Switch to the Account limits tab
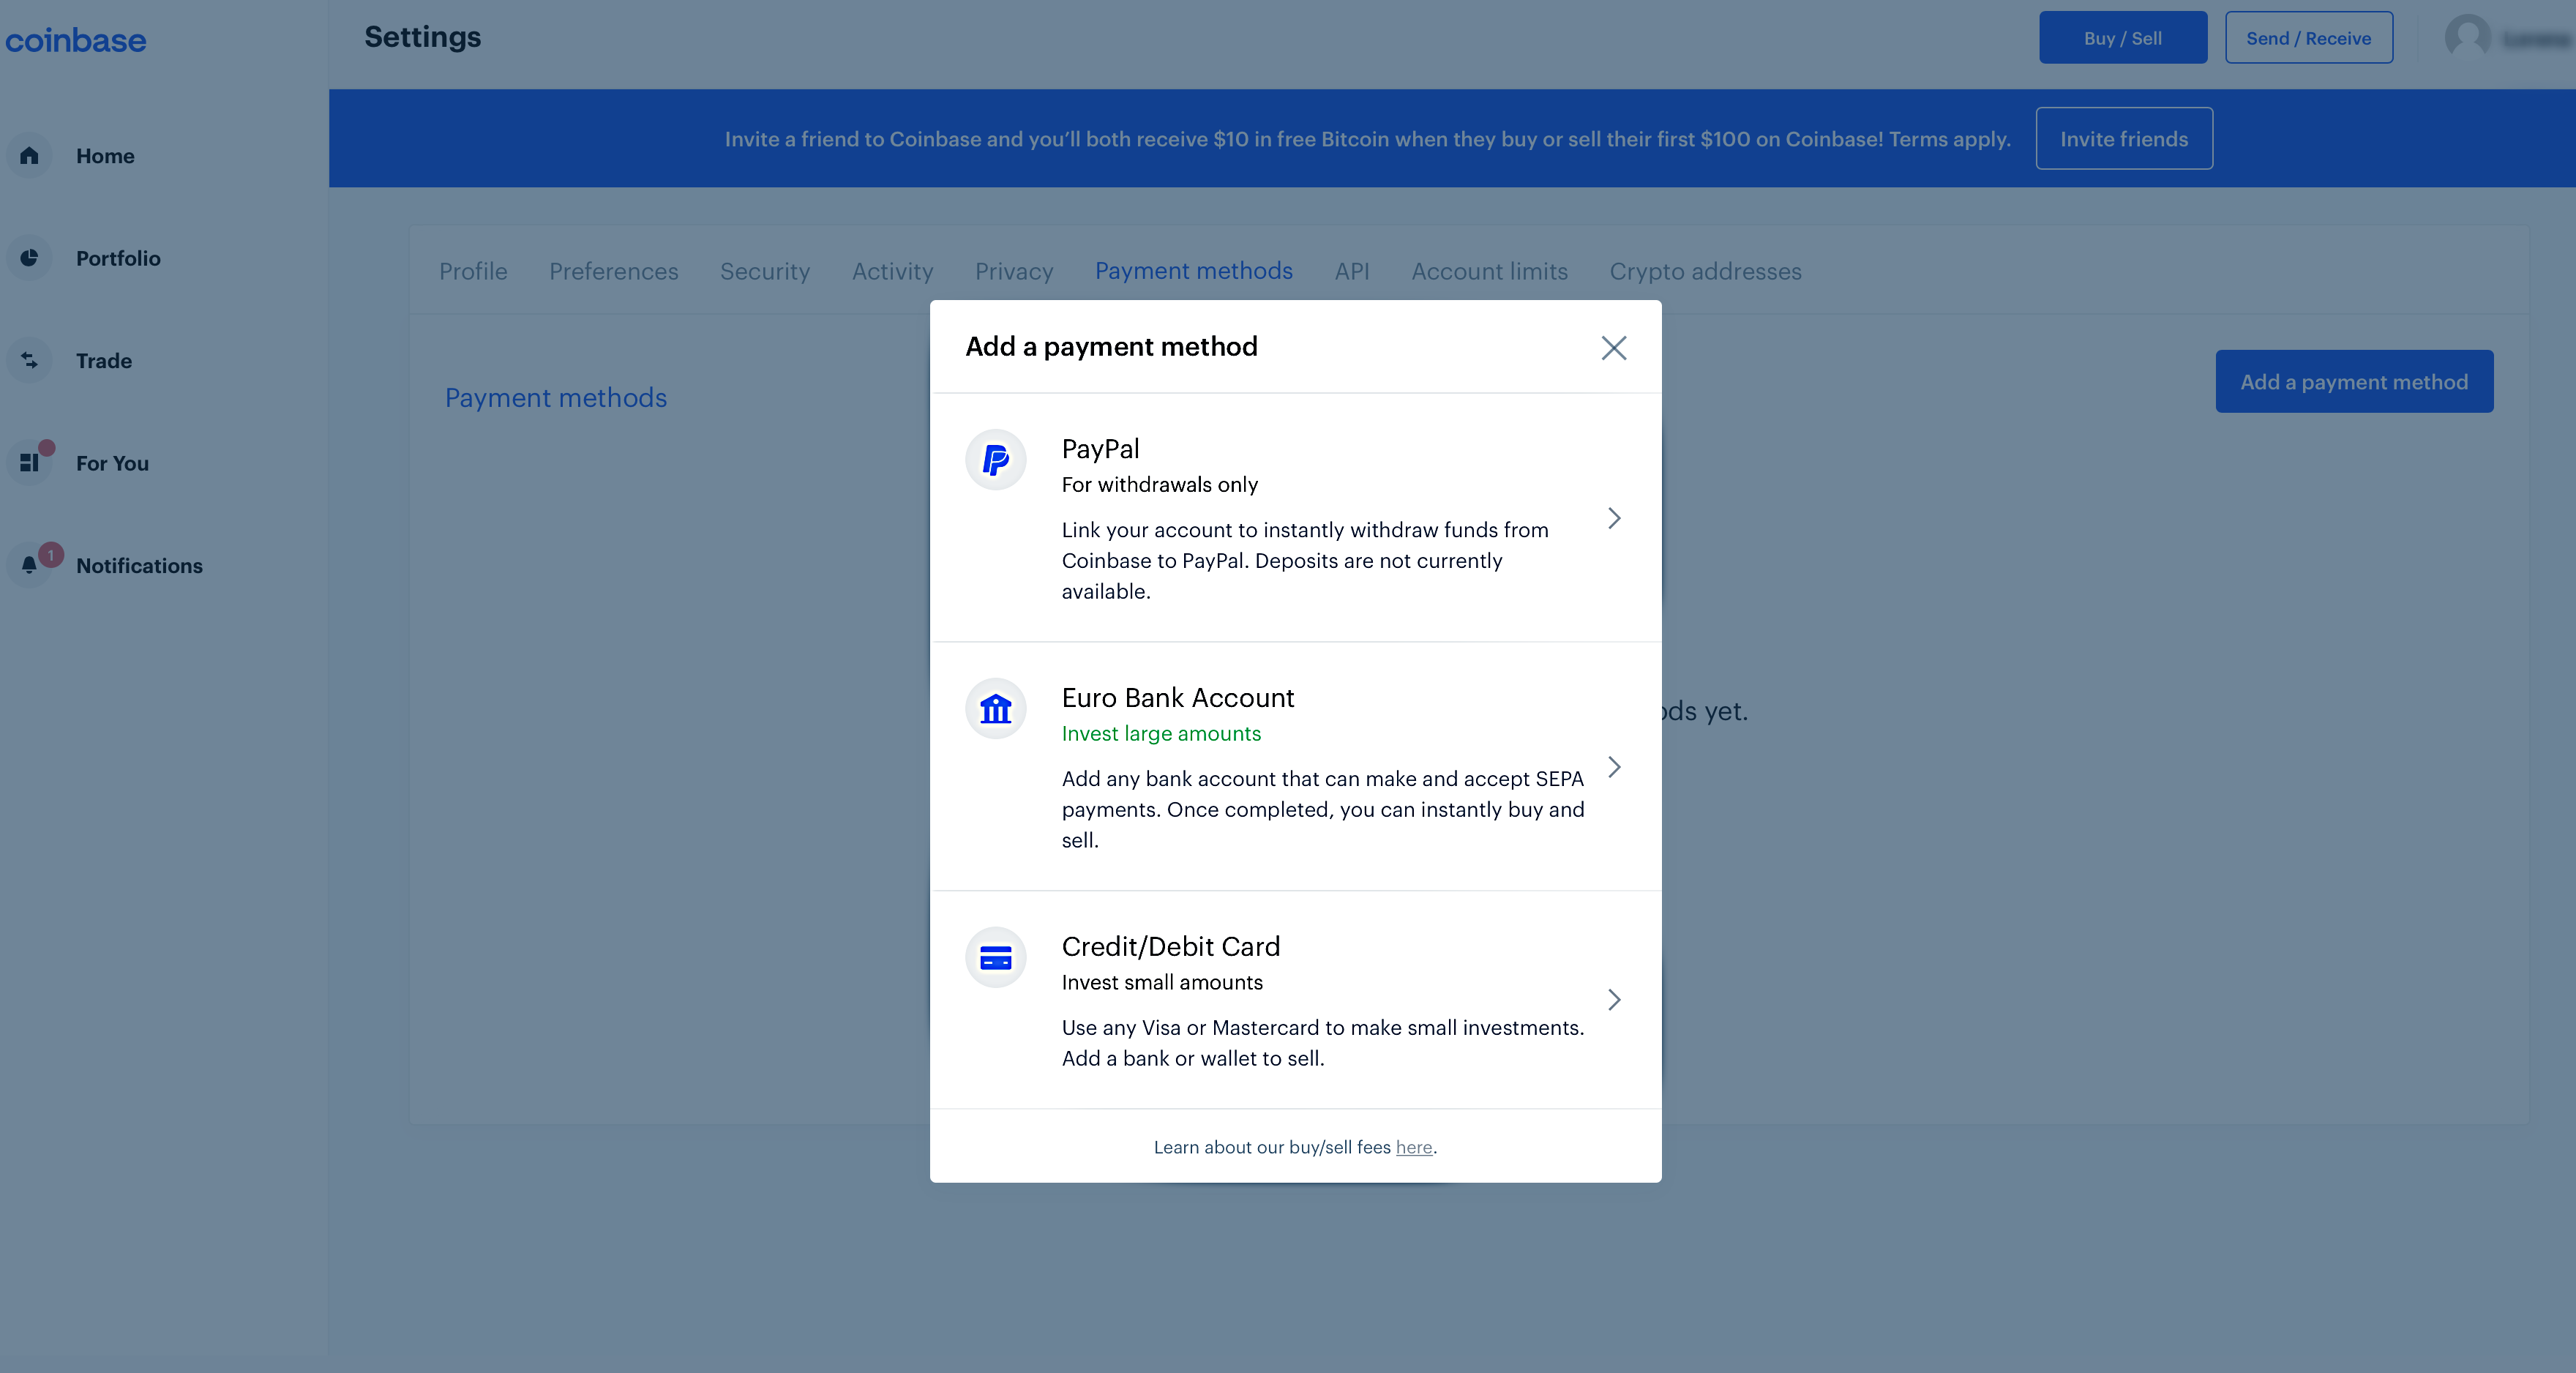The width and height of the screenshot is (2576, 1373). 1489,272
